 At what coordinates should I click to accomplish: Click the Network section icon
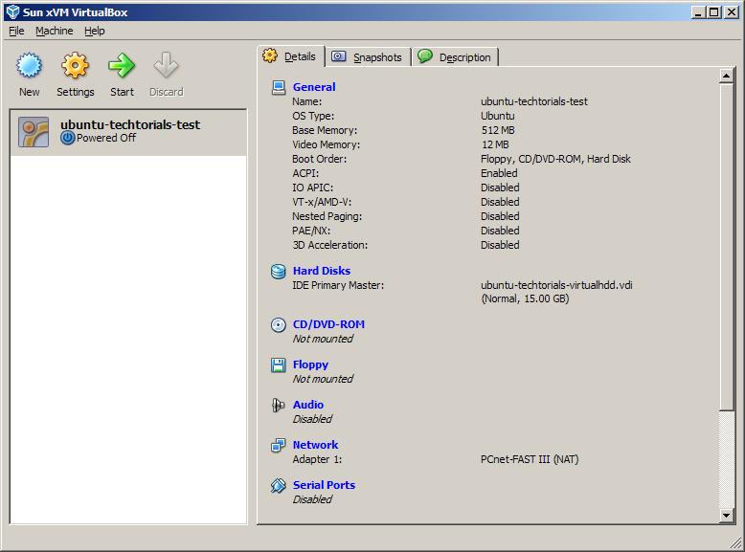tap(279, 445)
